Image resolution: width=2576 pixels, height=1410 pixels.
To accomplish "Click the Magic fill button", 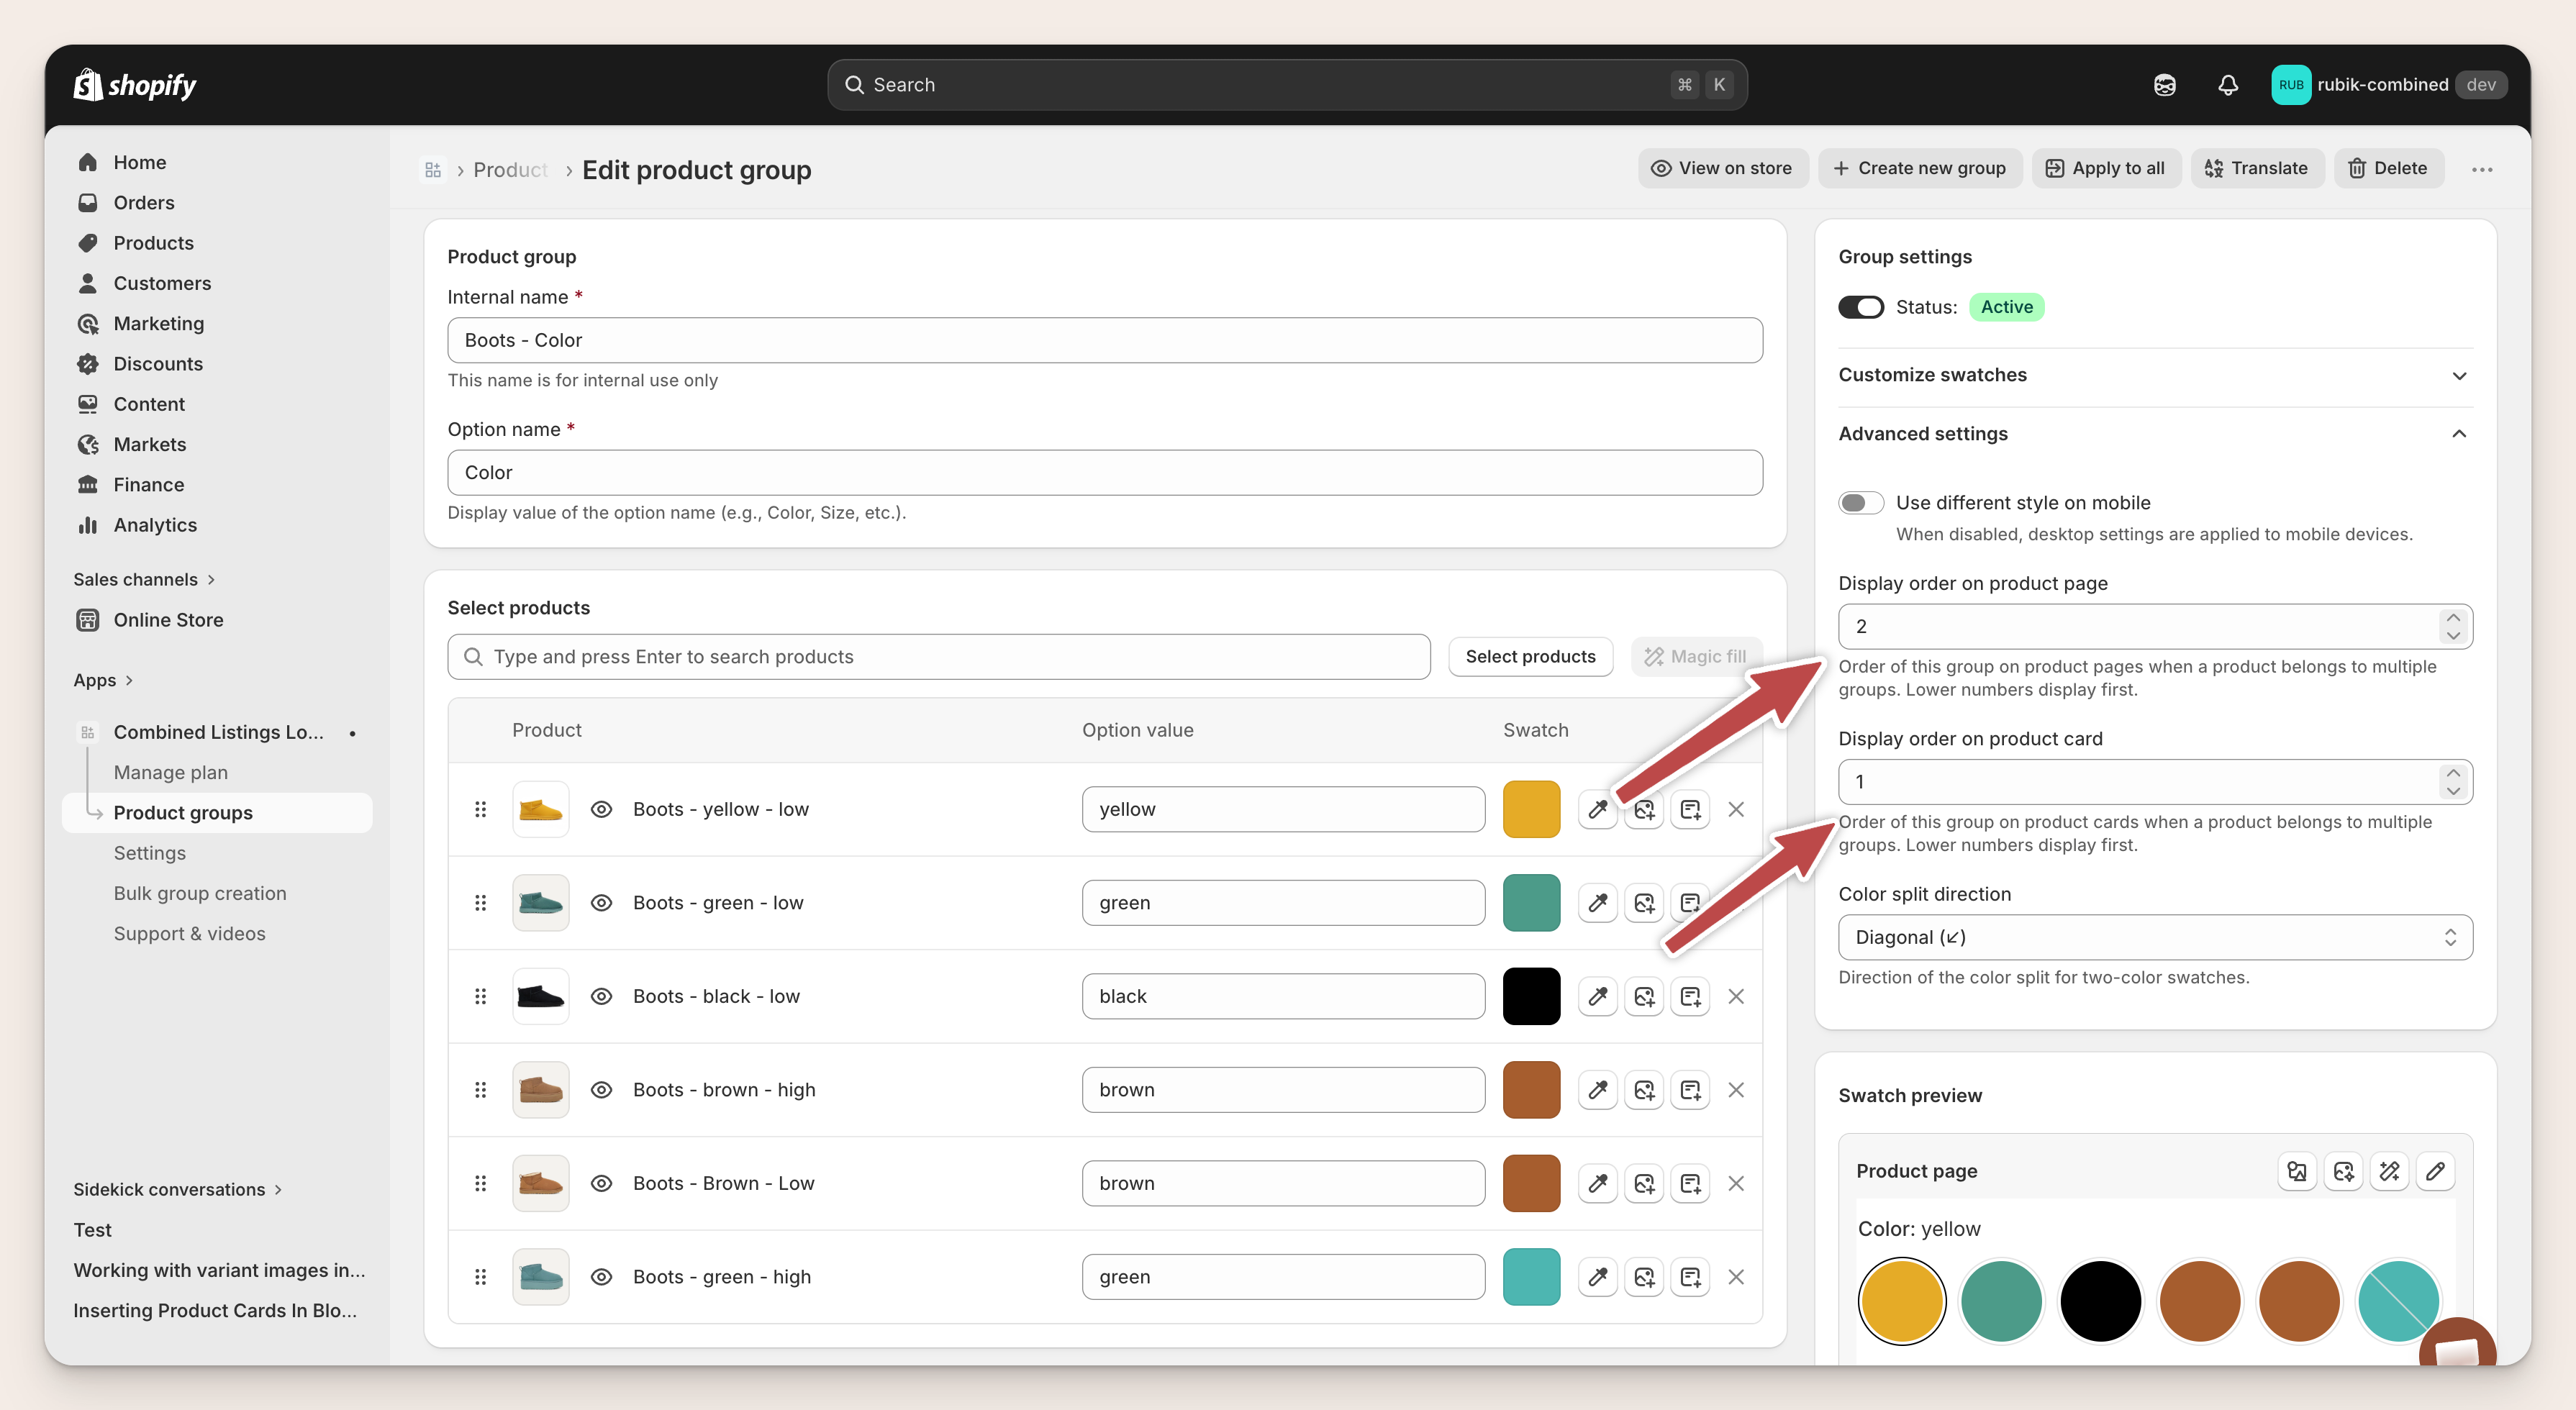I will click(x=1697, y=656).
